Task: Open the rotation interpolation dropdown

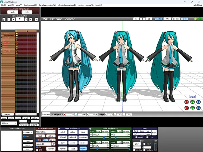Action: click(x=28, y=132)
